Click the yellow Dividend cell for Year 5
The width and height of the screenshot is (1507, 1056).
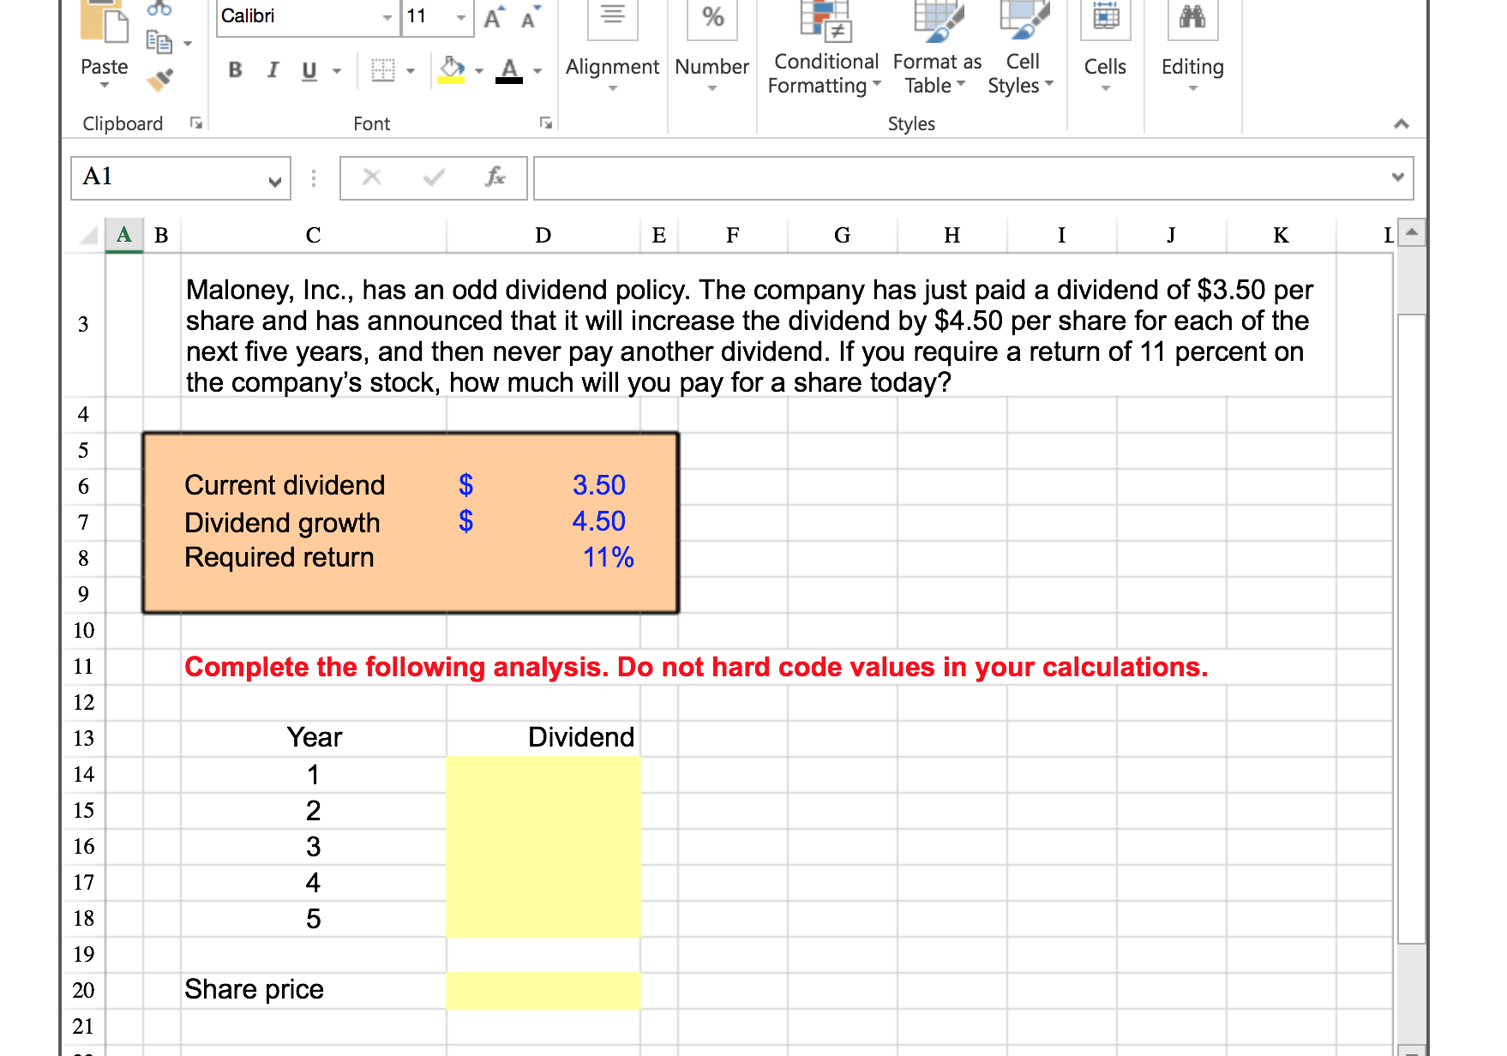coord(543,919)
